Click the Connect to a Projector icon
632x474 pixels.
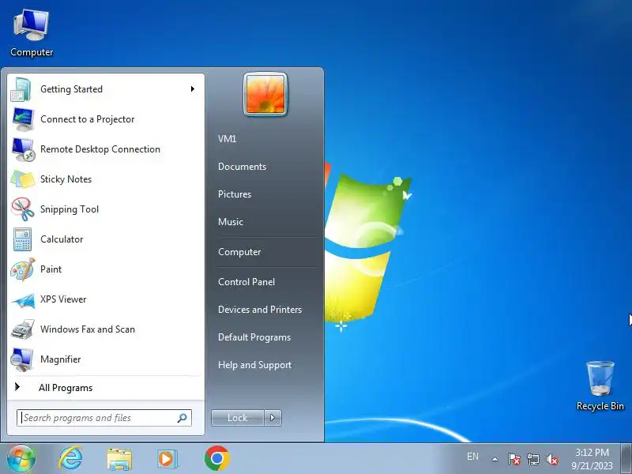pos(23,119)
